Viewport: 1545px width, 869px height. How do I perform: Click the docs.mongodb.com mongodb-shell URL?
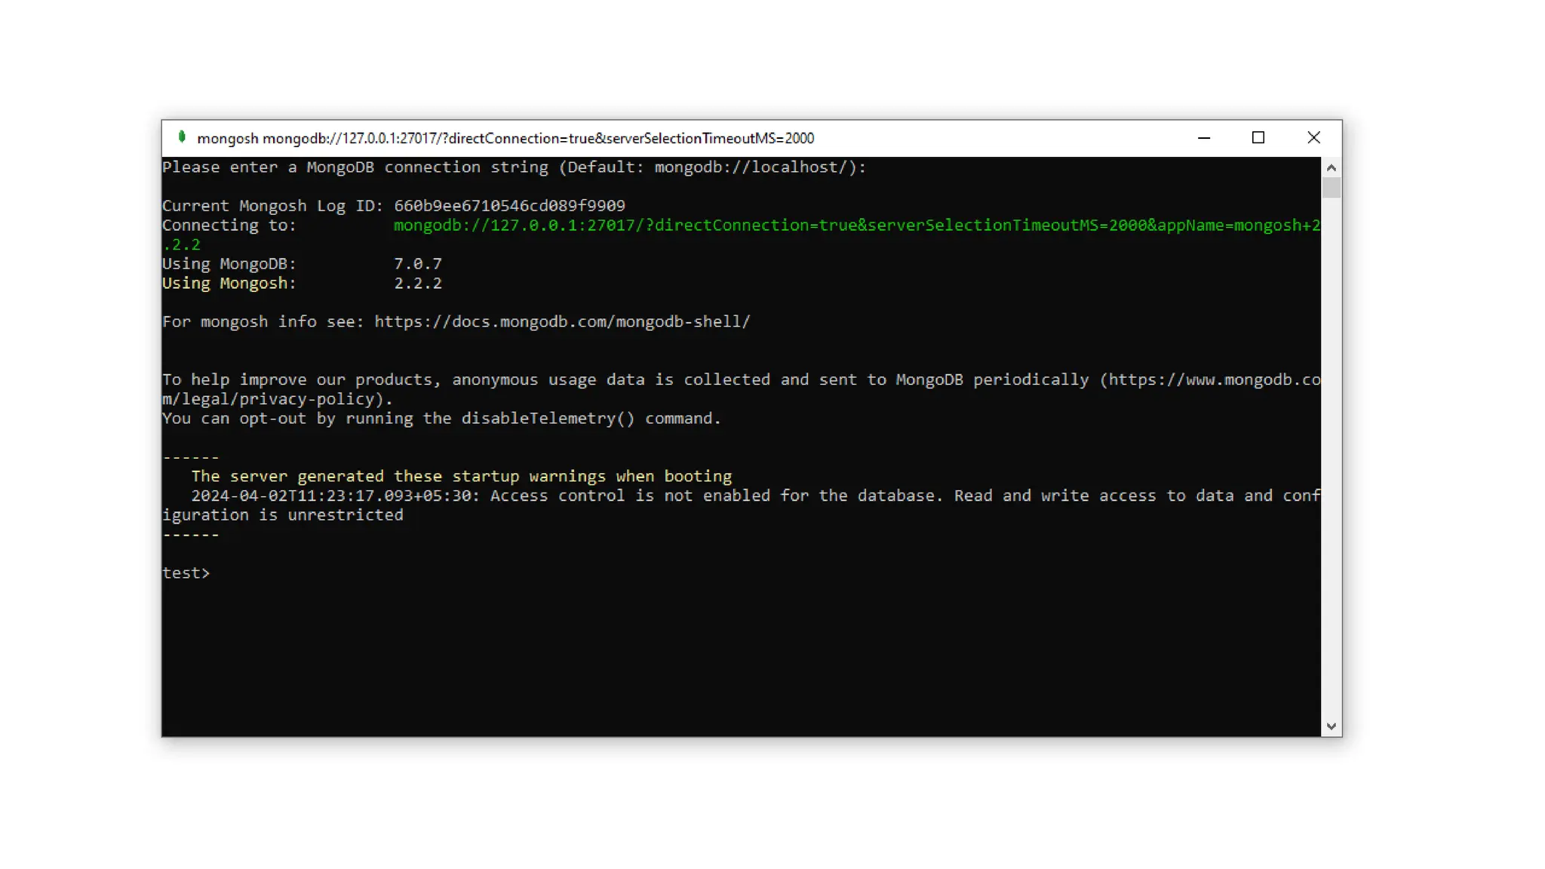[x=562, y=322]
